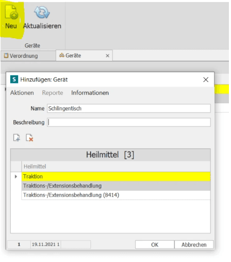Refresh list with Aktualisieren icon
This screenshot has height=262, width=231.
pyautogui.click(x=42, y=12)
